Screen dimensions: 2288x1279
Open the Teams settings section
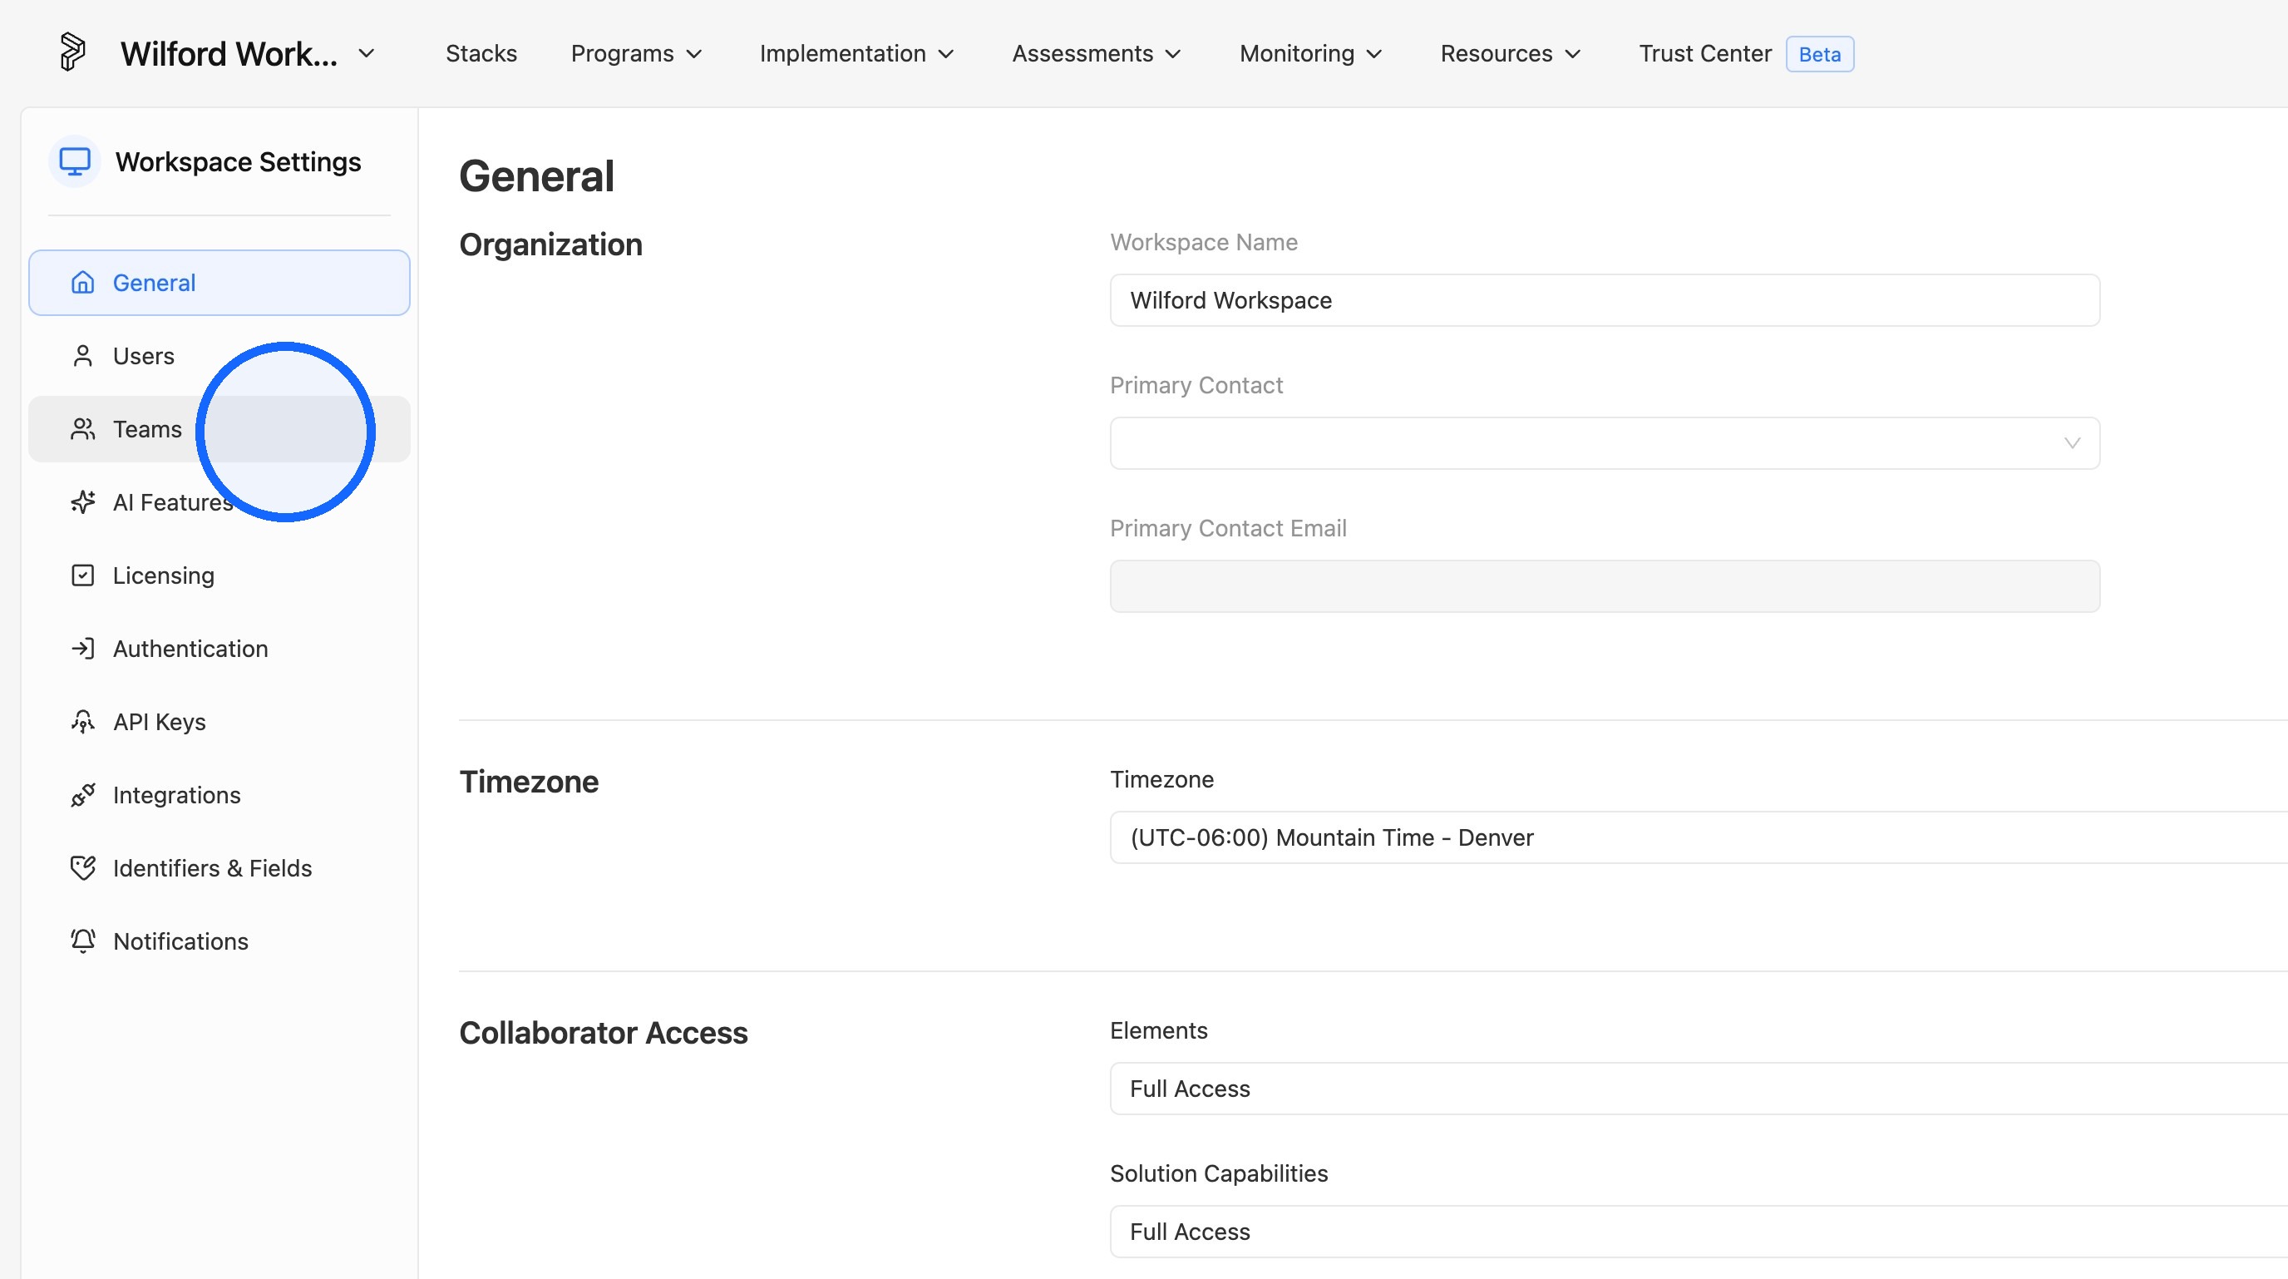coord(219,429)
